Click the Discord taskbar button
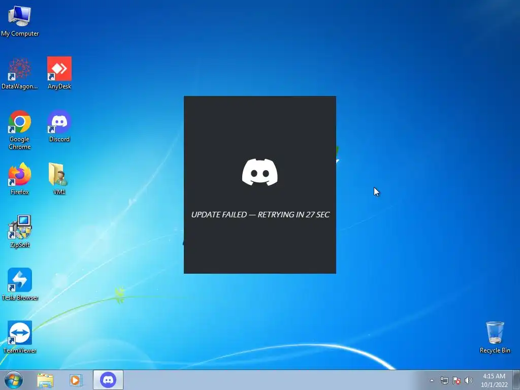 click(108, 380)
